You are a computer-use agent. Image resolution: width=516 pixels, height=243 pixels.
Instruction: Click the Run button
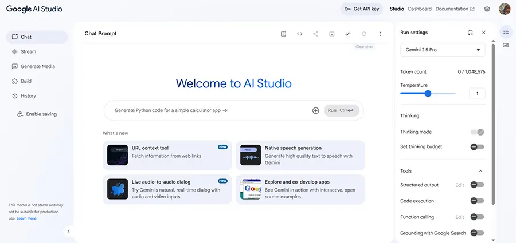click(x=341, y=111)
